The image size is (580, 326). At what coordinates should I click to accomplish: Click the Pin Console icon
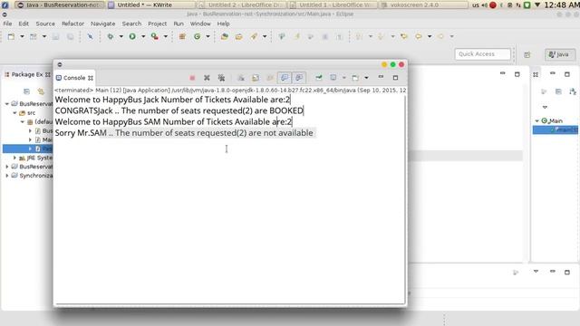tap(318, 78)
